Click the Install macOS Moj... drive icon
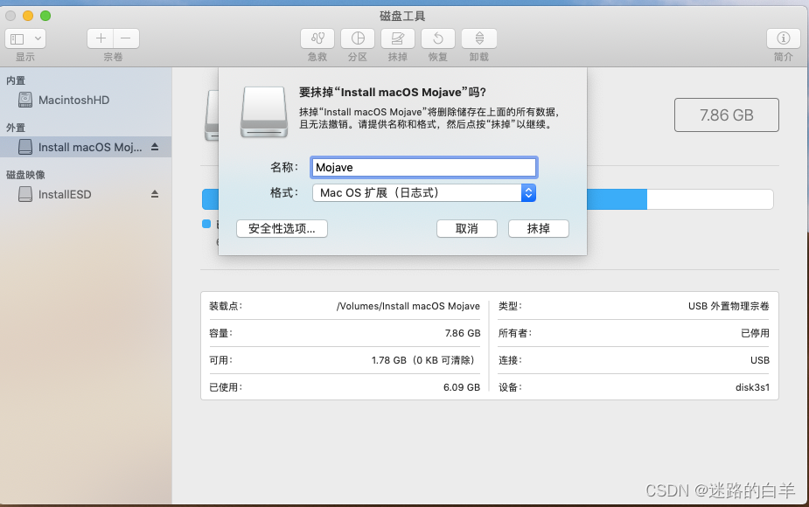Screen dimensions: 809x507 point(25,147)
